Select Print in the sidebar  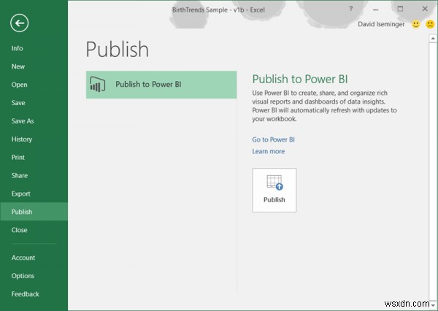tap(34, 157)
